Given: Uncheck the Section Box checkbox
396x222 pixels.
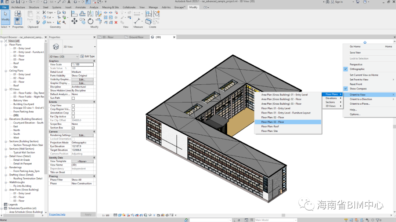Looking at the screenshot, I should 73,128.
